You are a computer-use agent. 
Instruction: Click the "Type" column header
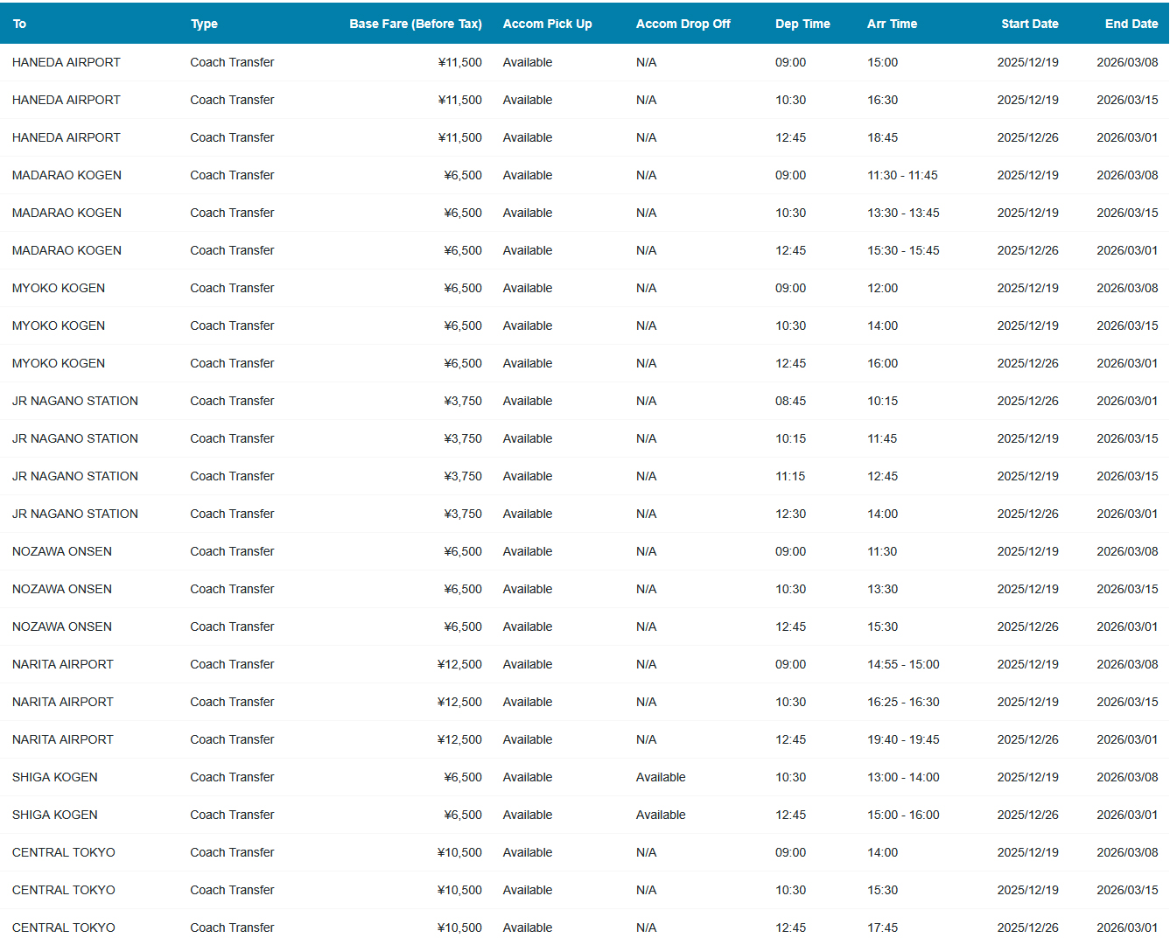[204, 24]
